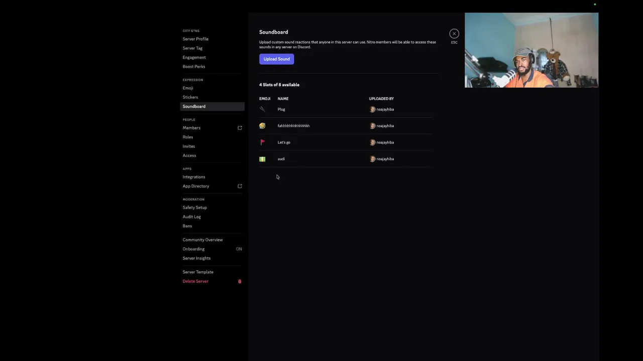
Task: Click the EMOJI column header
Action: coord(265,99)
